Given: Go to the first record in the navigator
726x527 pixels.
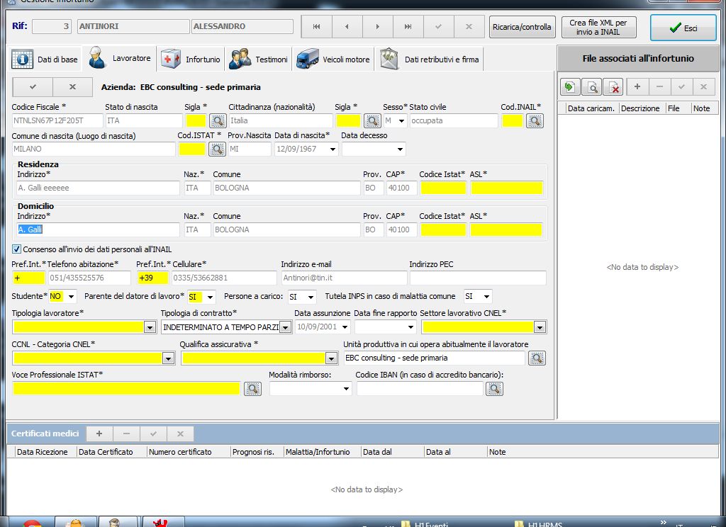Looking at the screenshot, I should [317, 26].
